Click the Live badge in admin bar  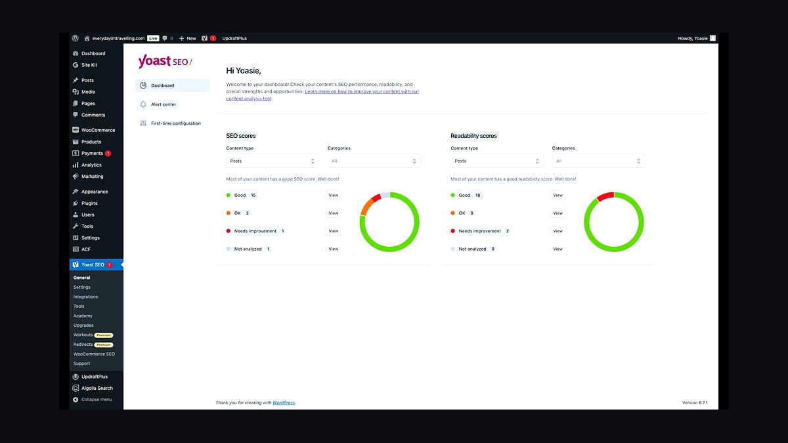(x=153, y=38)
